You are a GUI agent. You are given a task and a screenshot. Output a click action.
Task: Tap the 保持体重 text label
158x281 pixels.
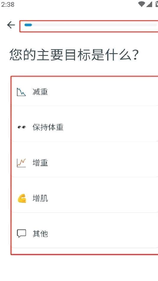(x=48, y=127)
